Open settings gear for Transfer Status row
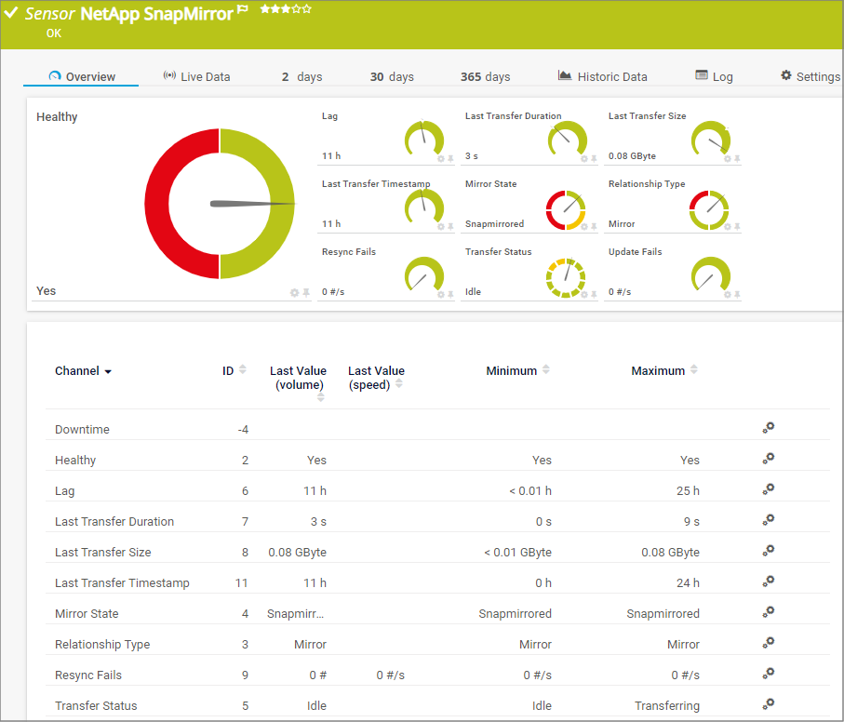844x722 pixels. pyautogui.click(x=768, y=704)
